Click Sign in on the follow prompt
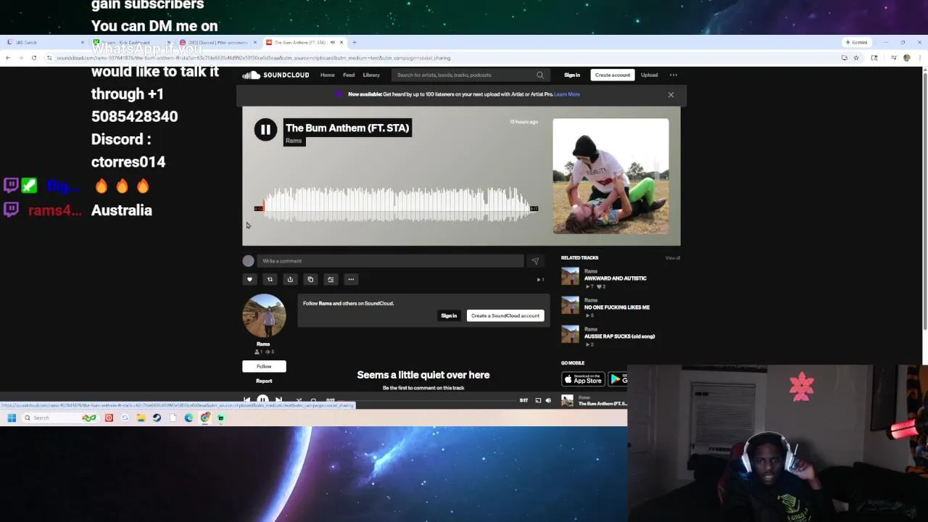This screenshot has height=522, width=928. [449, 315]
